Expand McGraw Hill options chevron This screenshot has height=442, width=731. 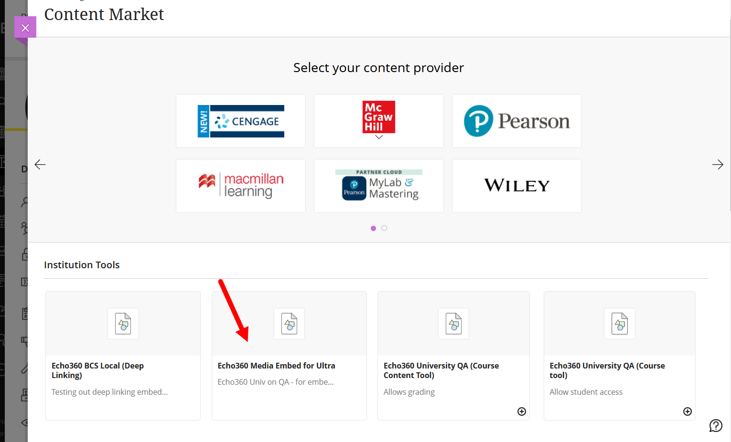[379, 137]
